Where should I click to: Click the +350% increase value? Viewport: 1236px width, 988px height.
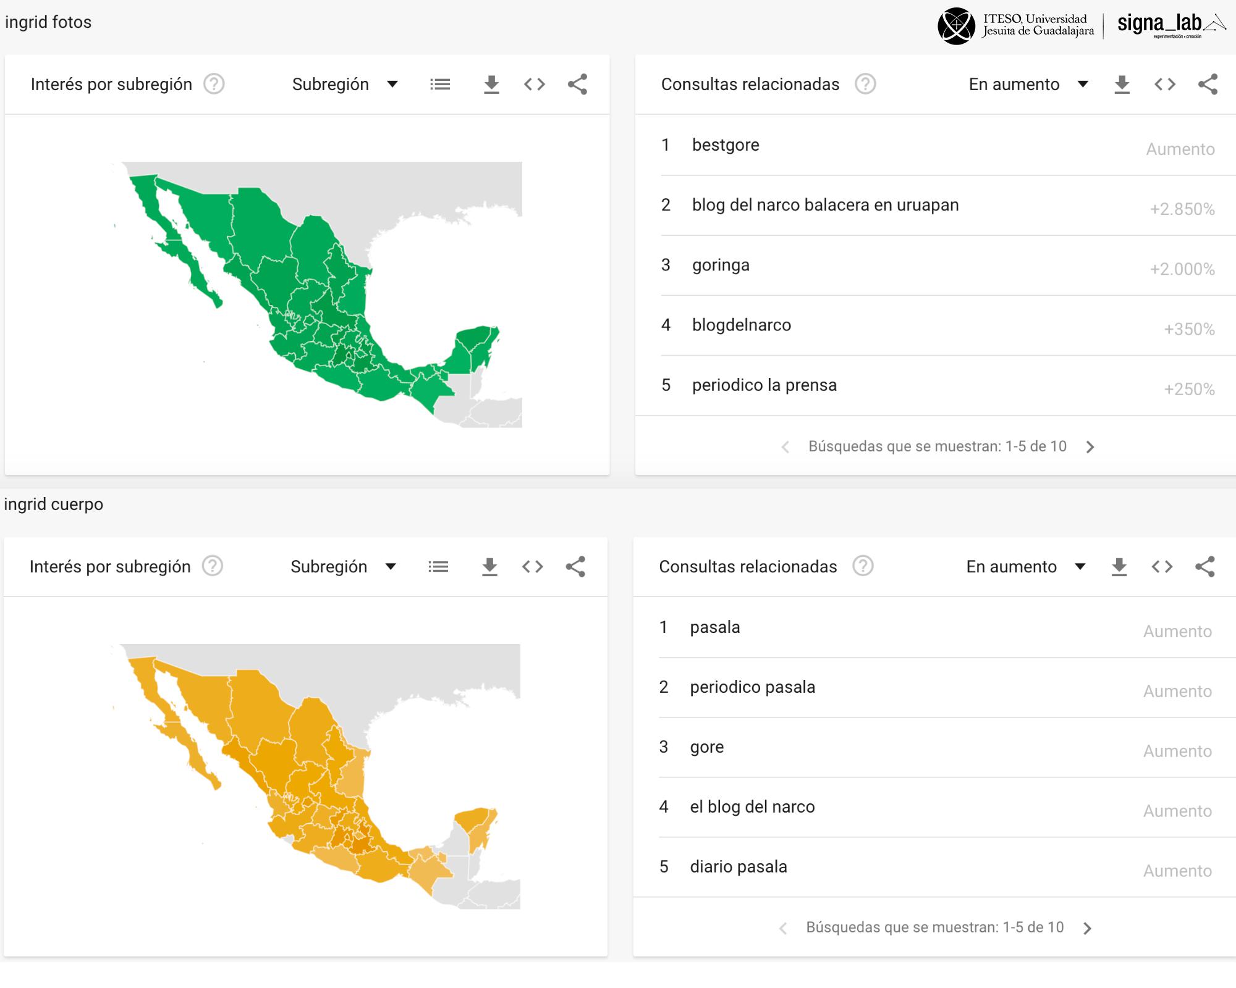click(1190, 329)
